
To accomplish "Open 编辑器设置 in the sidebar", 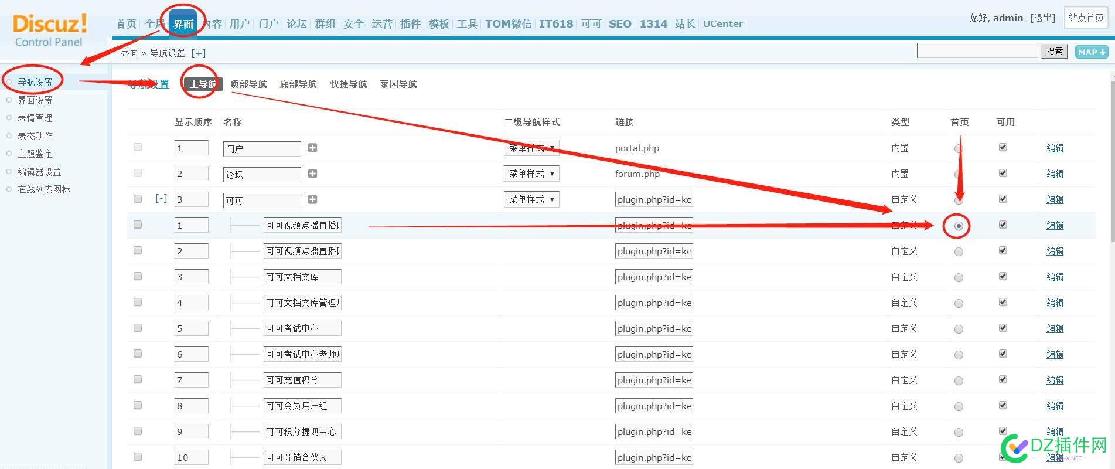I will tap(39, 172).
